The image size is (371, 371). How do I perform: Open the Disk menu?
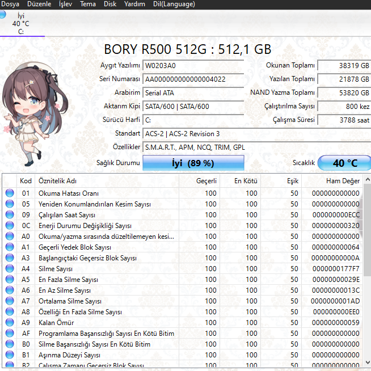coord(110,4)
